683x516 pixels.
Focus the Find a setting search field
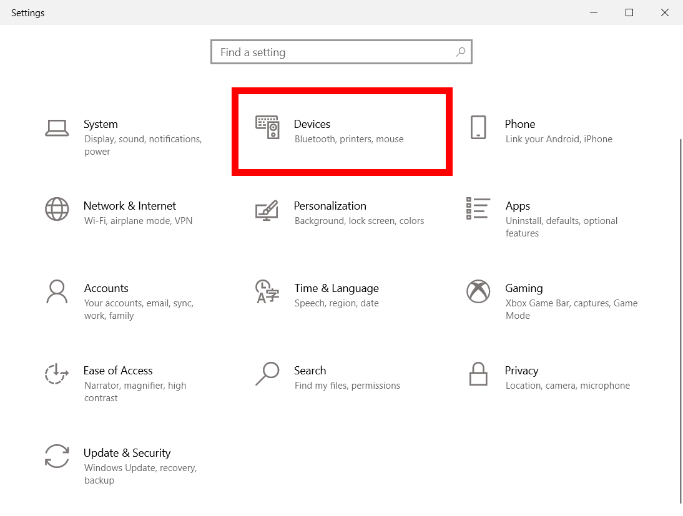pyautogui.click(x=341, y=52)
